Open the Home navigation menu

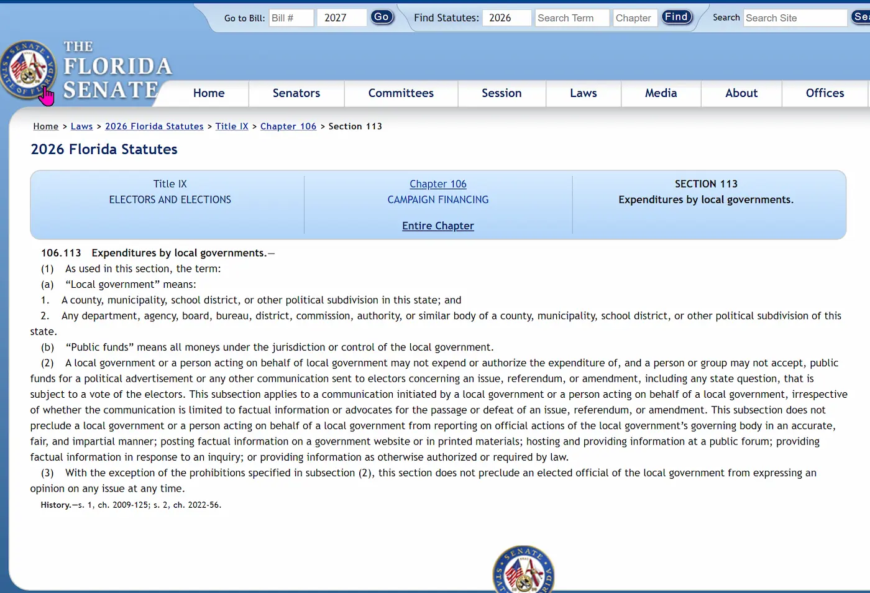pos(209,93)
